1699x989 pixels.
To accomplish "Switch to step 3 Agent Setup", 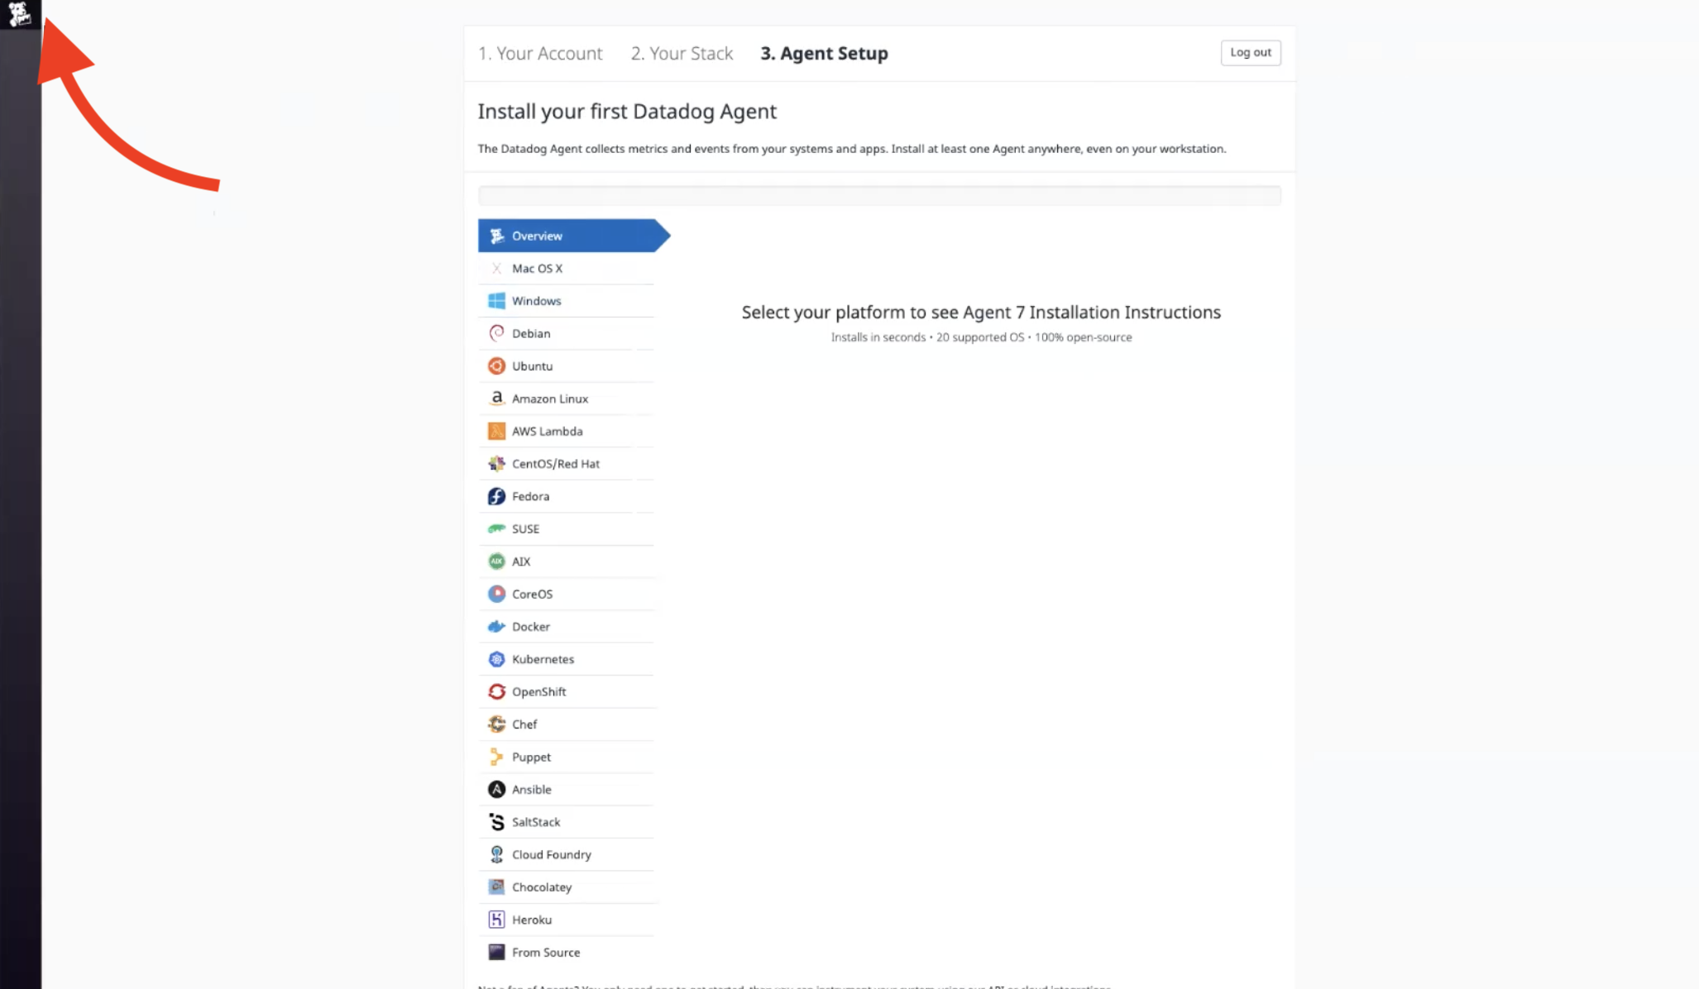I will click(824, 54).
